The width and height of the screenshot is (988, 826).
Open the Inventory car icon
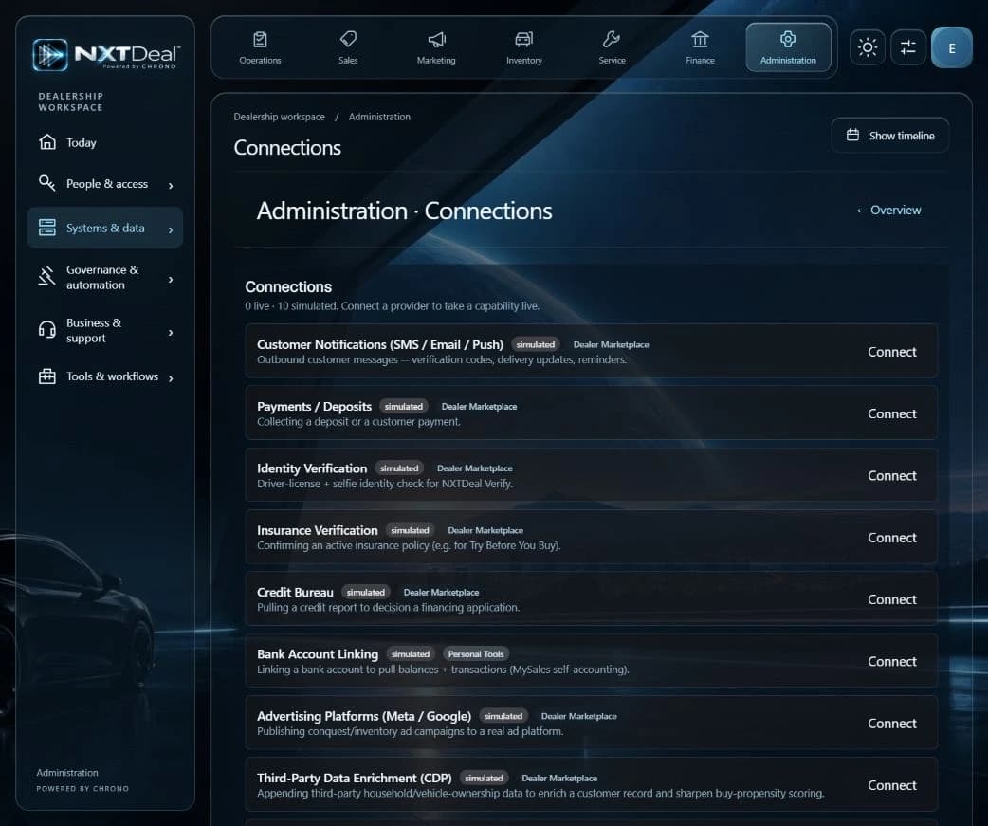point(523,40)
